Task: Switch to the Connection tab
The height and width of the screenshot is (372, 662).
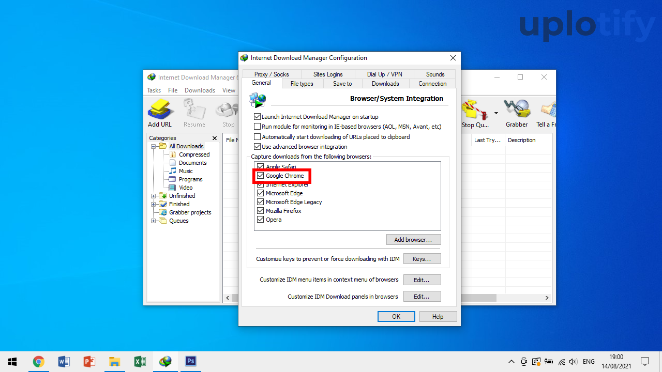Action: 432,84
